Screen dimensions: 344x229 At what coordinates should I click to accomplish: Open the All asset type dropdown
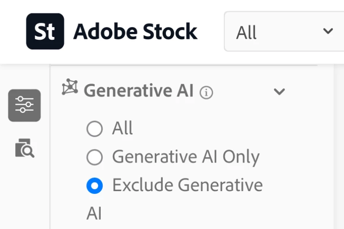[283, 32]
